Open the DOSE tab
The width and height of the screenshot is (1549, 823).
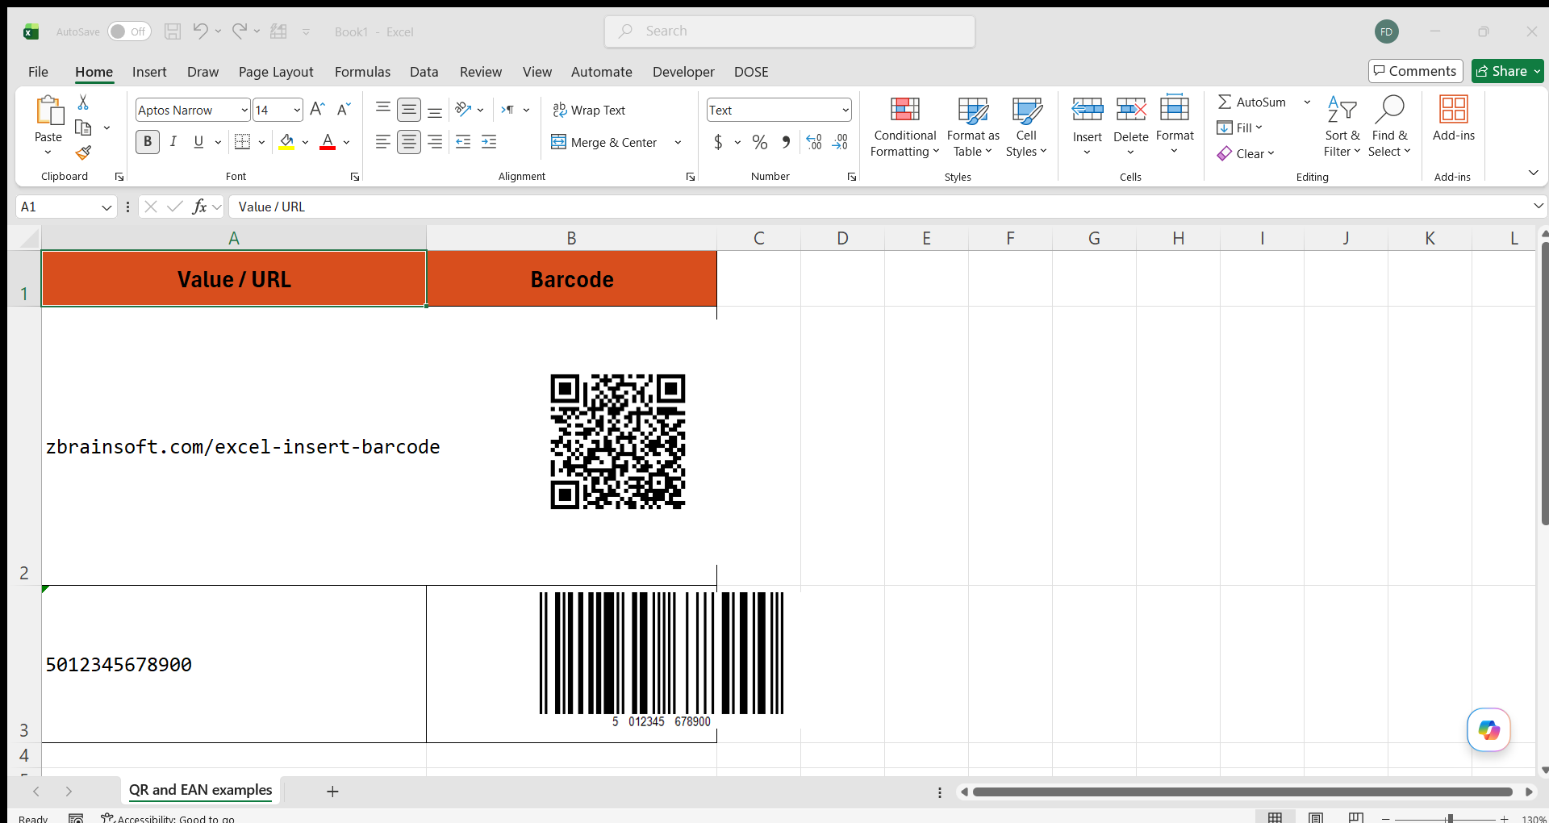coord(751,72)
